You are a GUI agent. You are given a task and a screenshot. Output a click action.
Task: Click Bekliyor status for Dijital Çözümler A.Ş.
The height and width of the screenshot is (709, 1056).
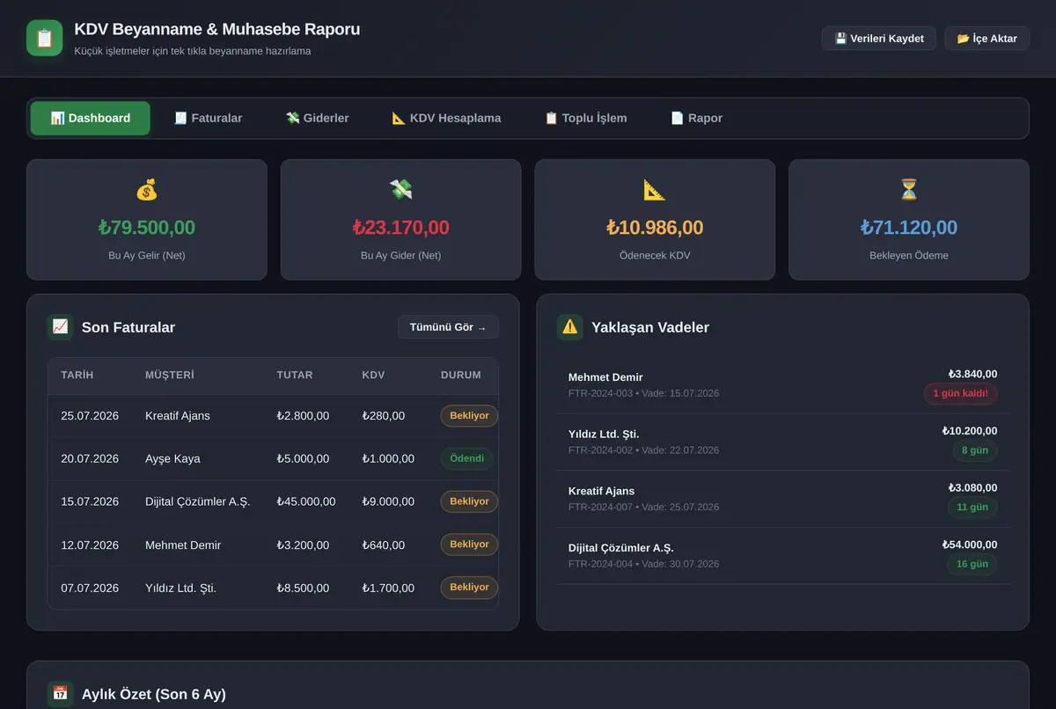469,501
